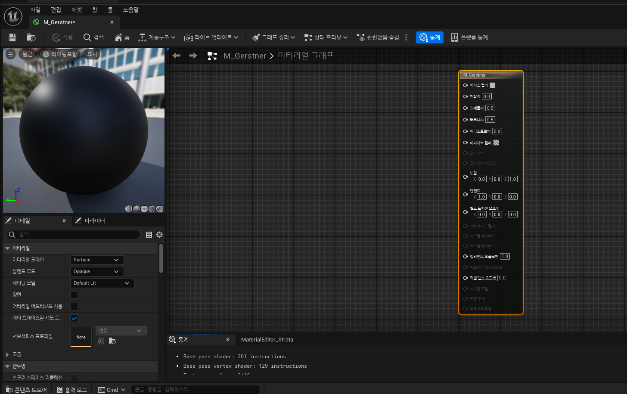This screenshot has height=394, width=627.
Task: Click the 이미시브 컬러 checkered swatch
Action: [x=496, y=143]
